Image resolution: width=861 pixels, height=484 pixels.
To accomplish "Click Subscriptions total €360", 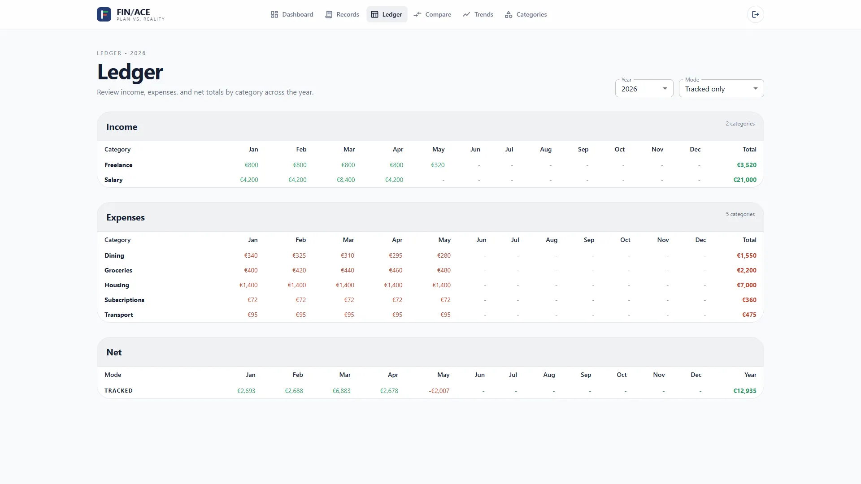I will click(749, 300).
